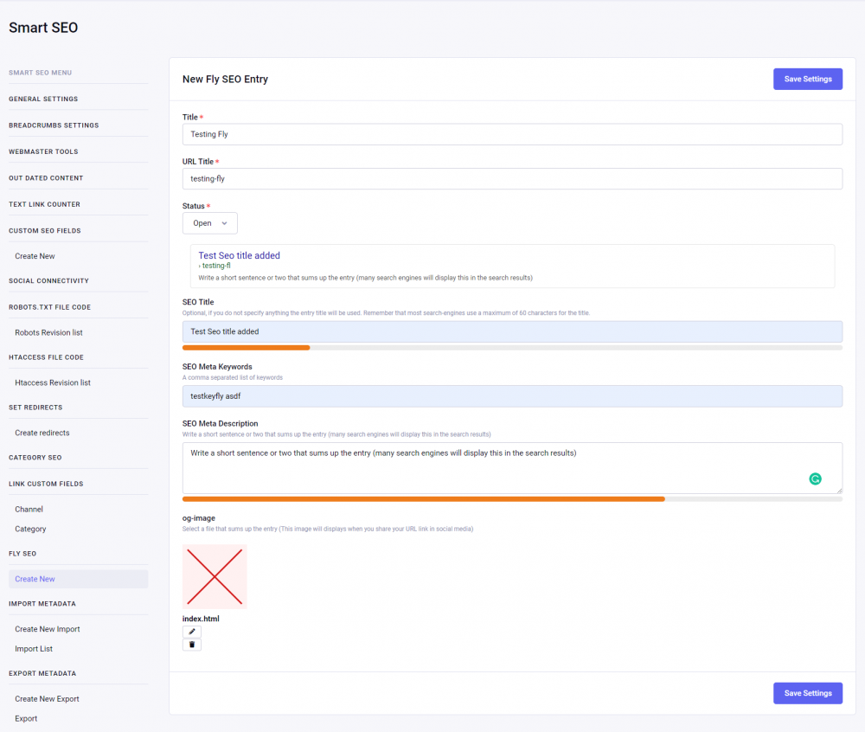Open the Status dropdown showing 'Open'
Viewport: 865px width, 732px height.
pyautogui.click(x=209, y=222)
